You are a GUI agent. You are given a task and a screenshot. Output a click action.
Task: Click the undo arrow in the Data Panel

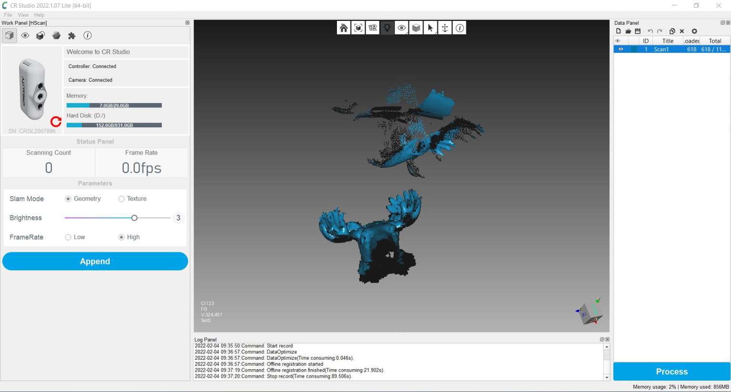tap(651, 31)
